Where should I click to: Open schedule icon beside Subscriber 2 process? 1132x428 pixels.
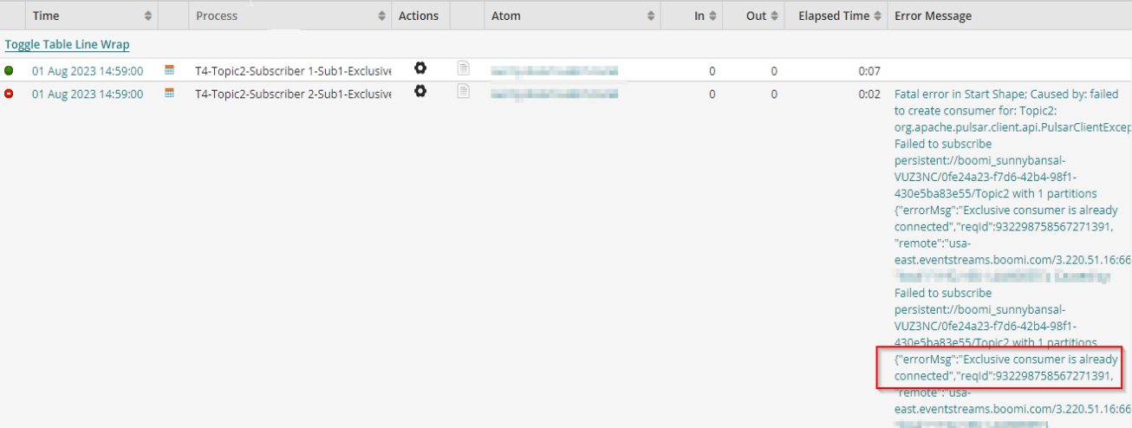click(170, 93)
